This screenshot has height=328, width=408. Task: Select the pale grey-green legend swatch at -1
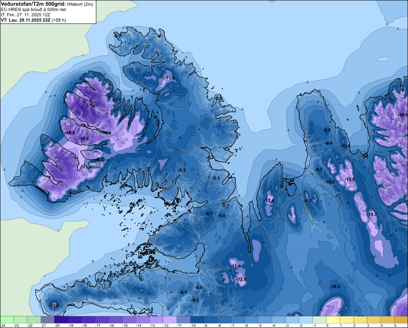[319, 320]
